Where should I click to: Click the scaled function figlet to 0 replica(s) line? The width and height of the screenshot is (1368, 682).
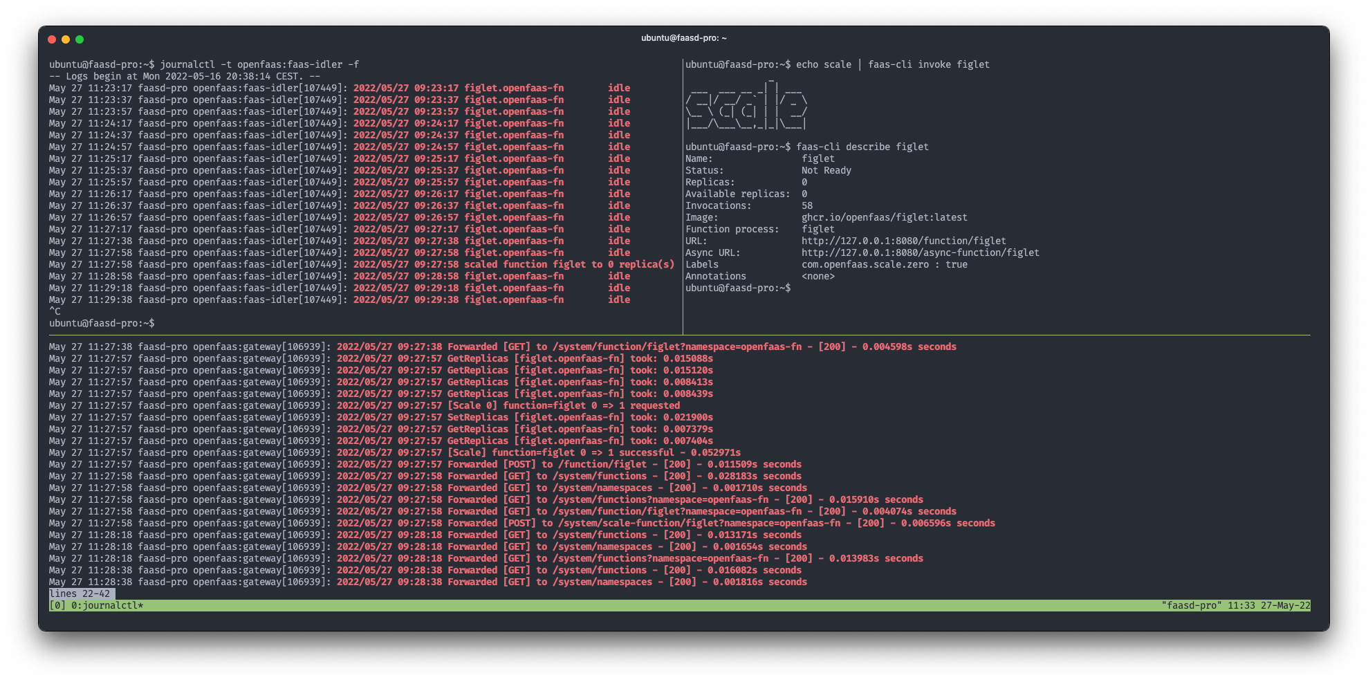tap(362, 264)
